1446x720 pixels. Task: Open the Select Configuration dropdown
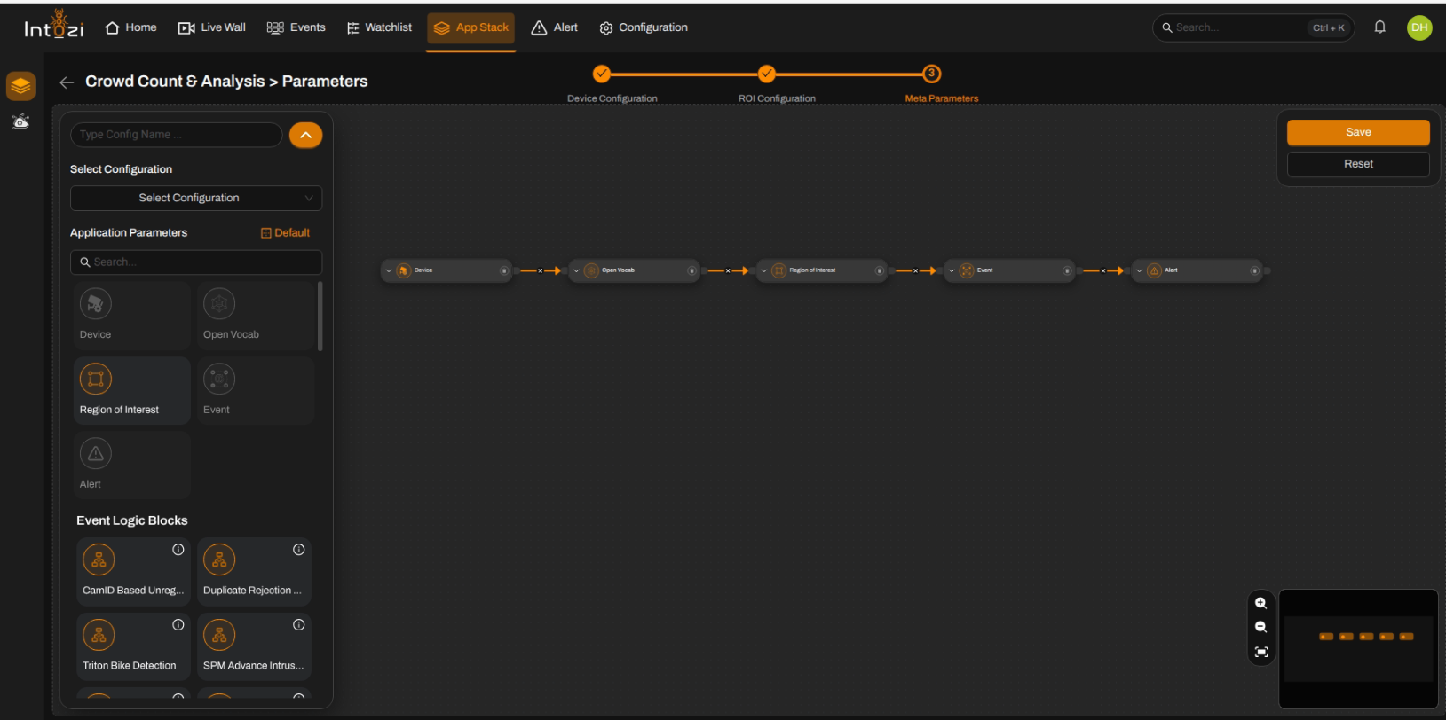196,198
